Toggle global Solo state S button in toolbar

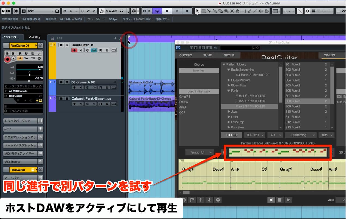point(71,11)
